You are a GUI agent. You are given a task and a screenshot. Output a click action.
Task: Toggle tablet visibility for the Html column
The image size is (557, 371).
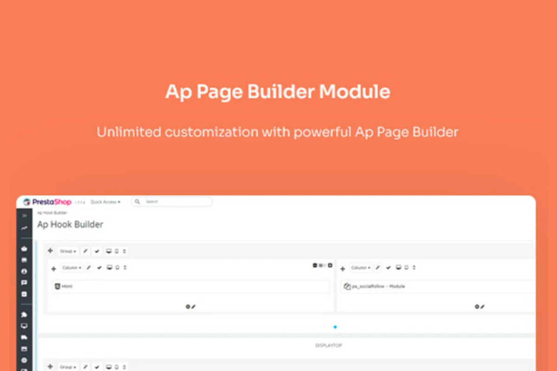point(117,268)
